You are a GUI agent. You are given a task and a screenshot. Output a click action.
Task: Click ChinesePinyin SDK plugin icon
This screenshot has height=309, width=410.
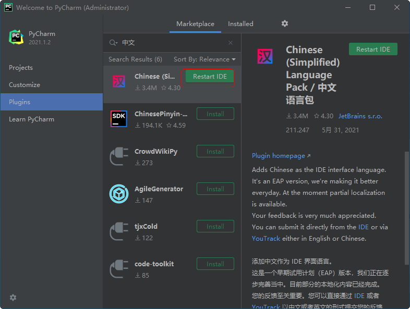[119, 119]
